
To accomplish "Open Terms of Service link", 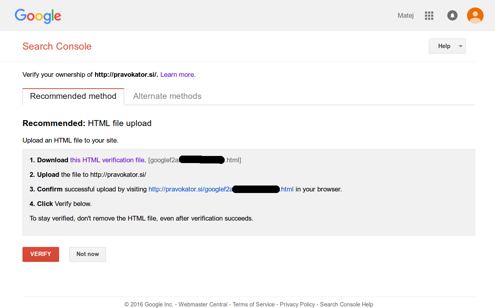I will click(x=254, y=304).
